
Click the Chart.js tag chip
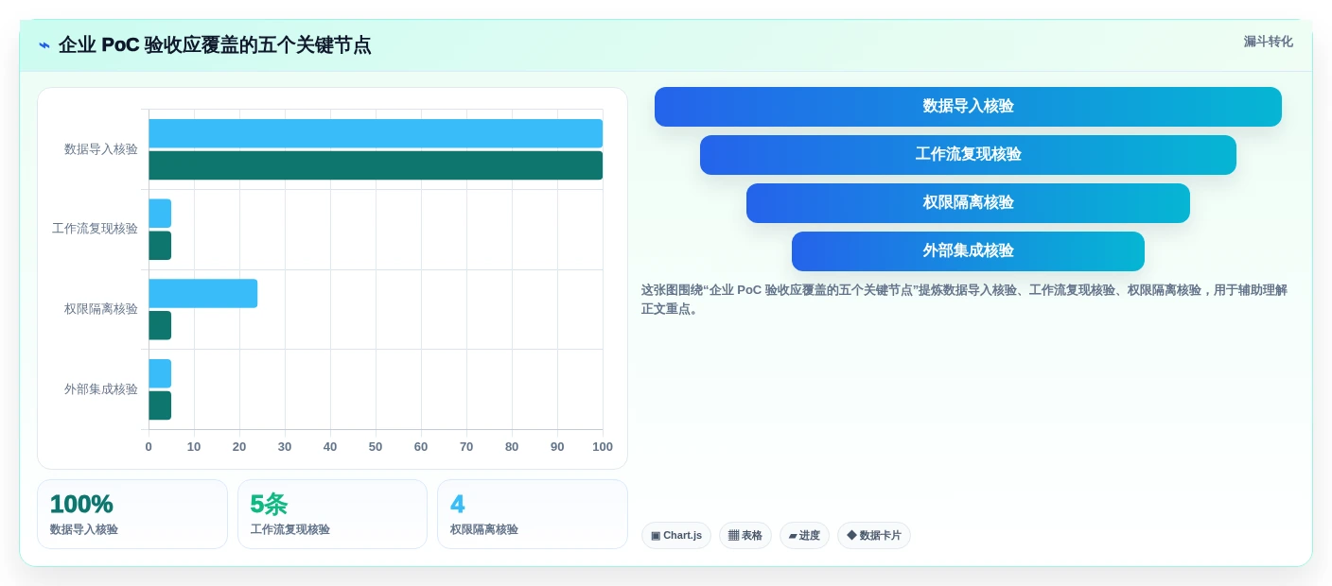point(676,536)
